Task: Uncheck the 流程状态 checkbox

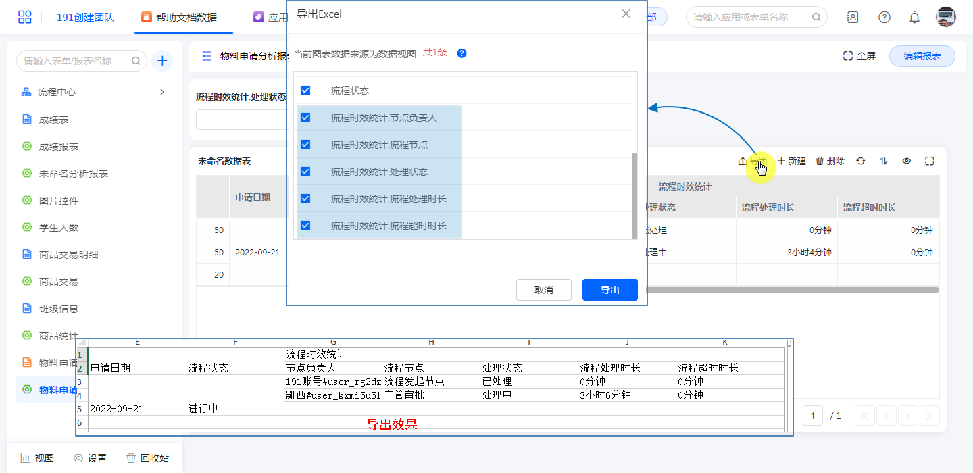Action: tap(305, 91)
